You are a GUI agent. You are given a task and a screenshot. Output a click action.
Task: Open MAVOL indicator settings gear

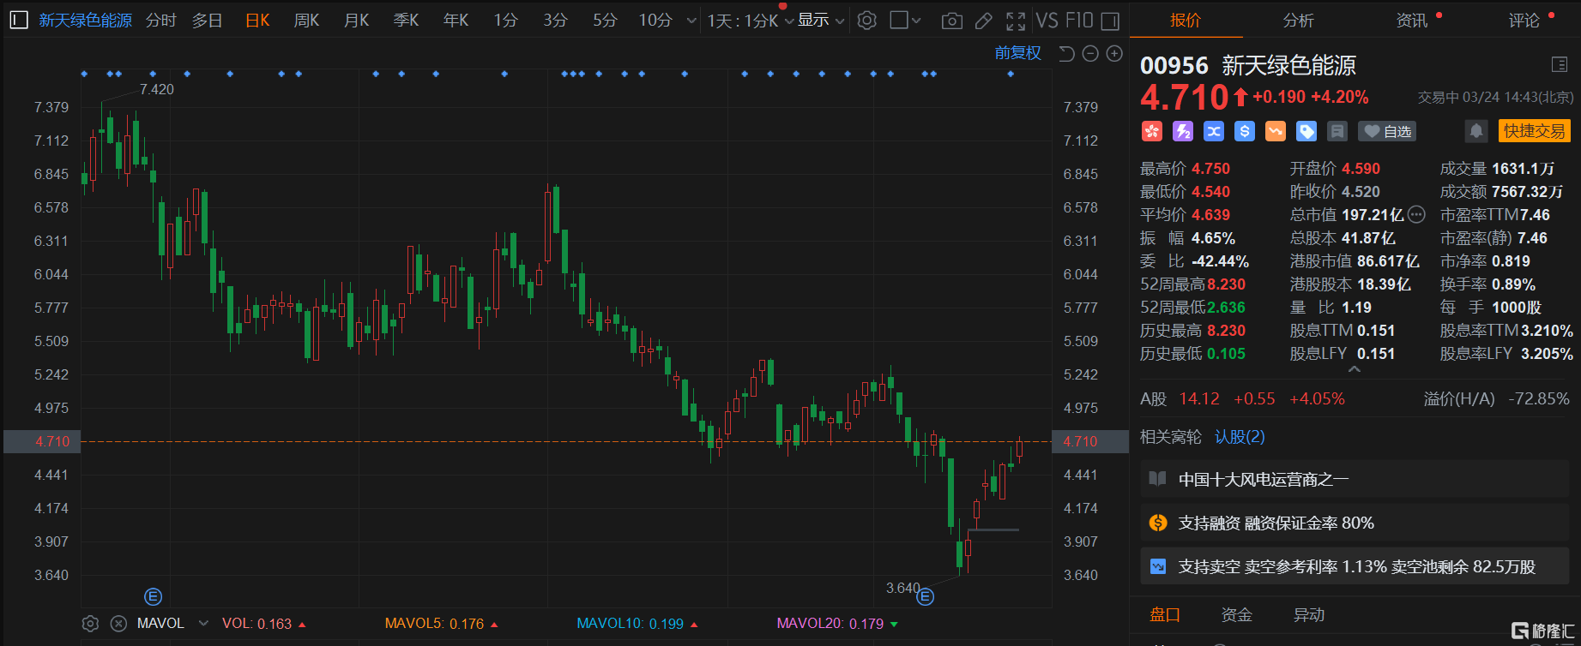[x=90, y=624]
